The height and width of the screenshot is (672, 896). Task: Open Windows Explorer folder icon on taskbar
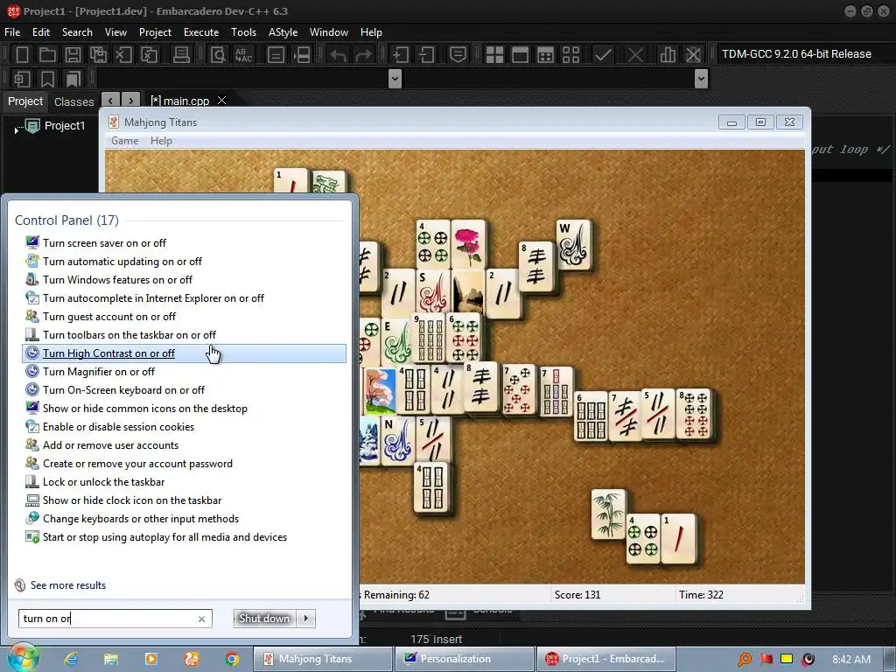click(111, 659)
